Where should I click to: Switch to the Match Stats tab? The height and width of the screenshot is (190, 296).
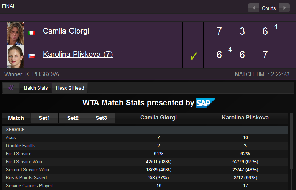36,88
